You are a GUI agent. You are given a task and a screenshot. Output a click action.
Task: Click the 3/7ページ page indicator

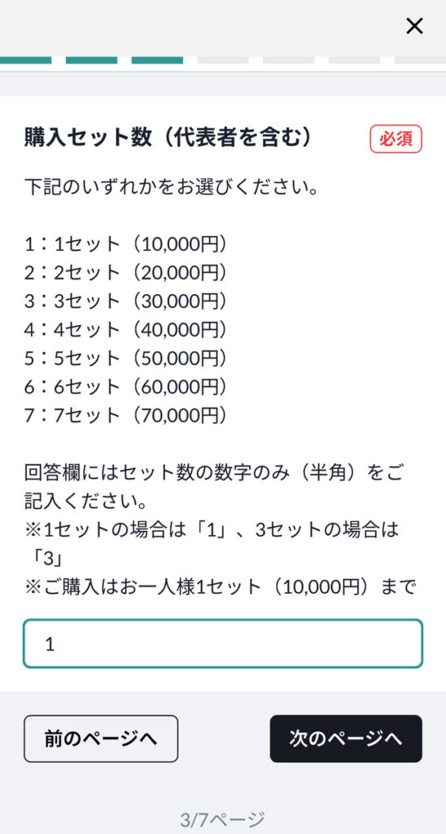point(222,819)
